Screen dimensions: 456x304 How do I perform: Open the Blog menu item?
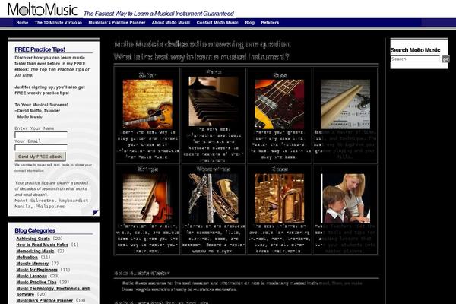[x=249, y=22]
